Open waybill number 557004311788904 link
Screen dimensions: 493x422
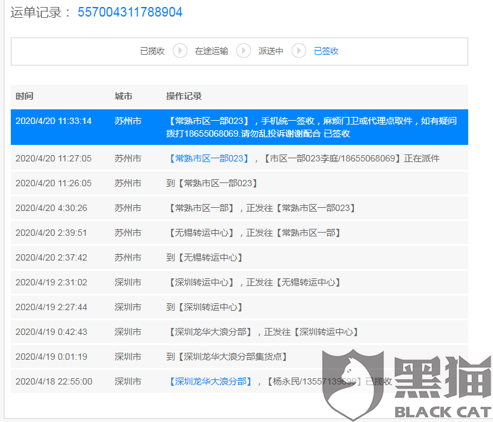130,12
